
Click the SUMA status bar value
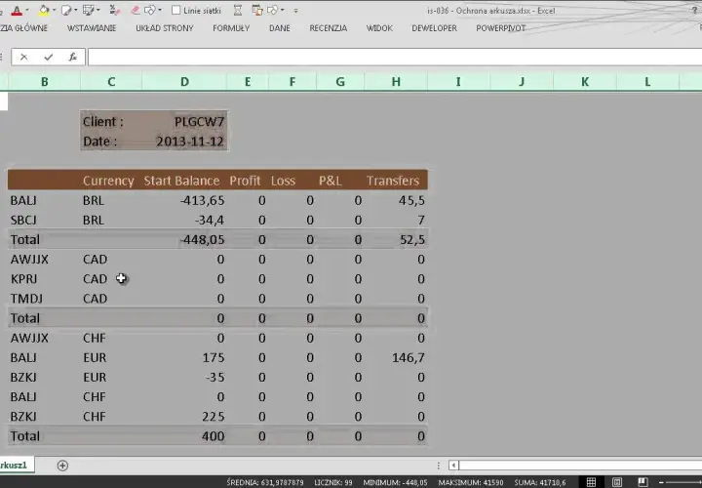(x=539, y=482)
